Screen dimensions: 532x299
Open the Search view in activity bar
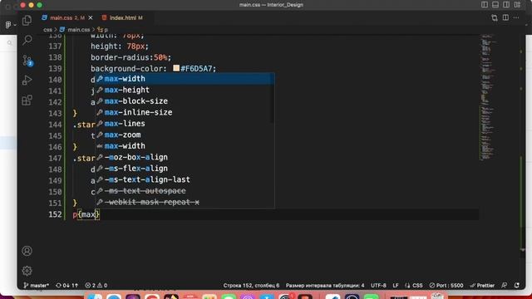27,40
